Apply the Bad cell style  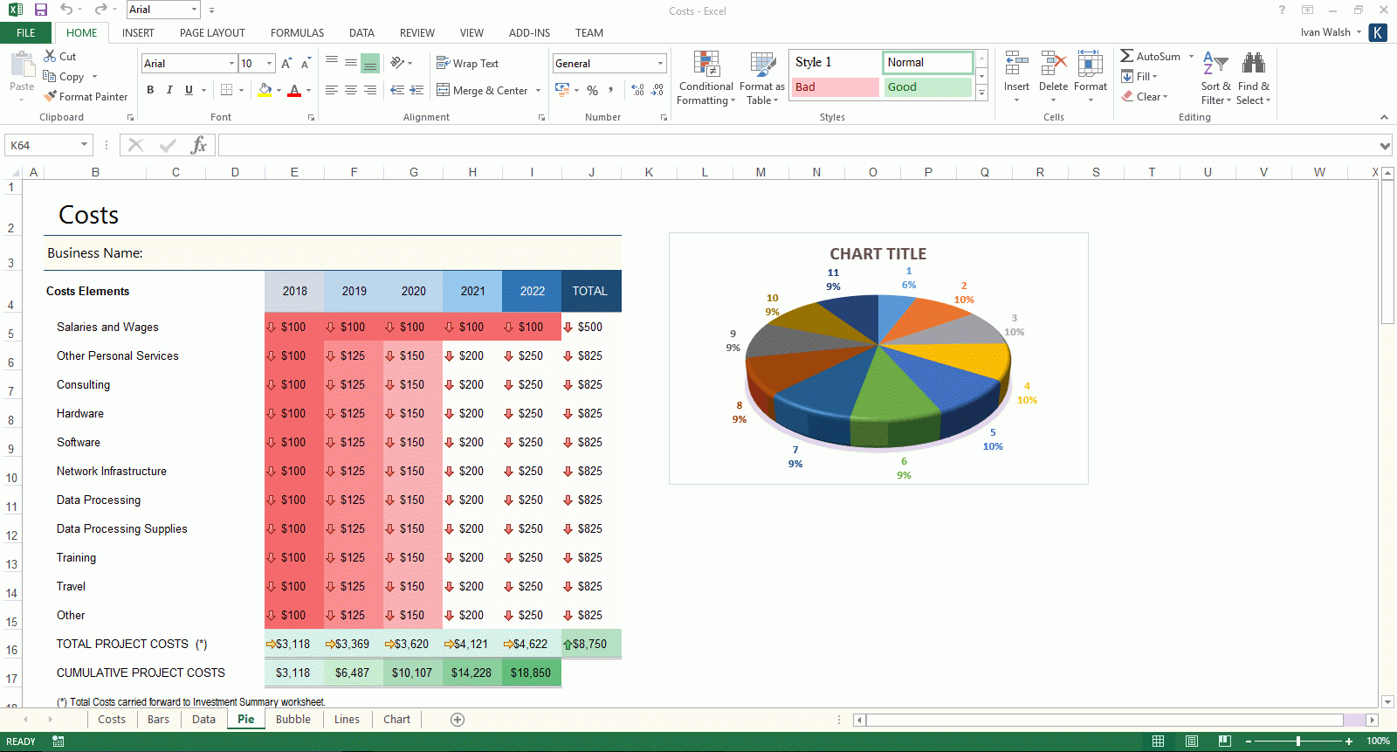click(836, 87)
